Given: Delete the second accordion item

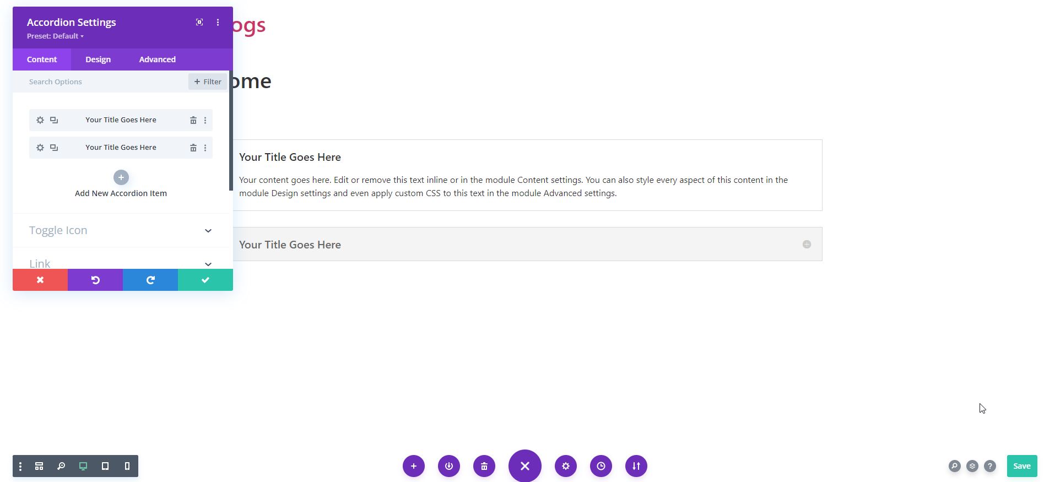Looking at the screenshot, I should tap(193, 148).
